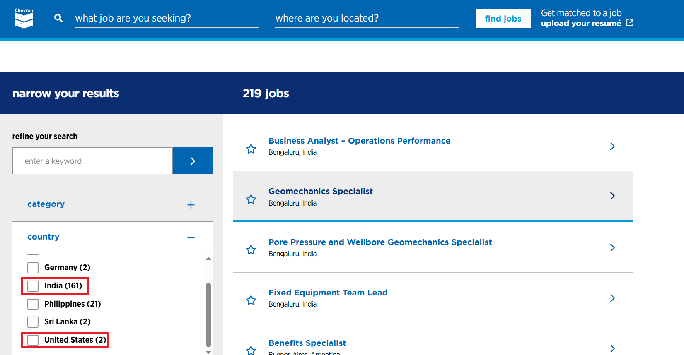The width and height of the screenshot is (684, 355).
Task: Click the Chevron logo
Action: click(24, 18)
